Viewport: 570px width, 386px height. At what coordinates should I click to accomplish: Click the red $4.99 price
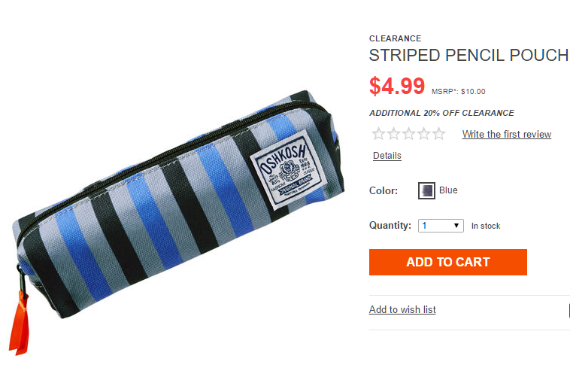click(x=397, y=87)
